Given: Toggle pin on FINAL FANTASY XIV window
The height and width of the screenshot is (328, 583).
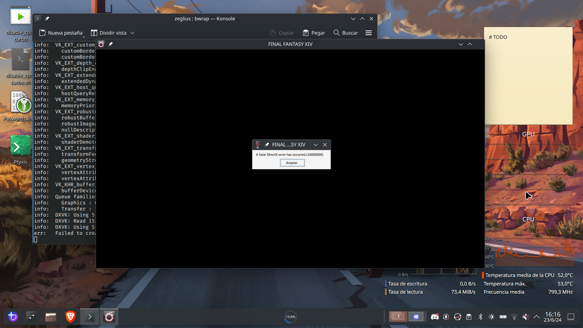Looking at the screenshot, I should [x=111, y=44].
